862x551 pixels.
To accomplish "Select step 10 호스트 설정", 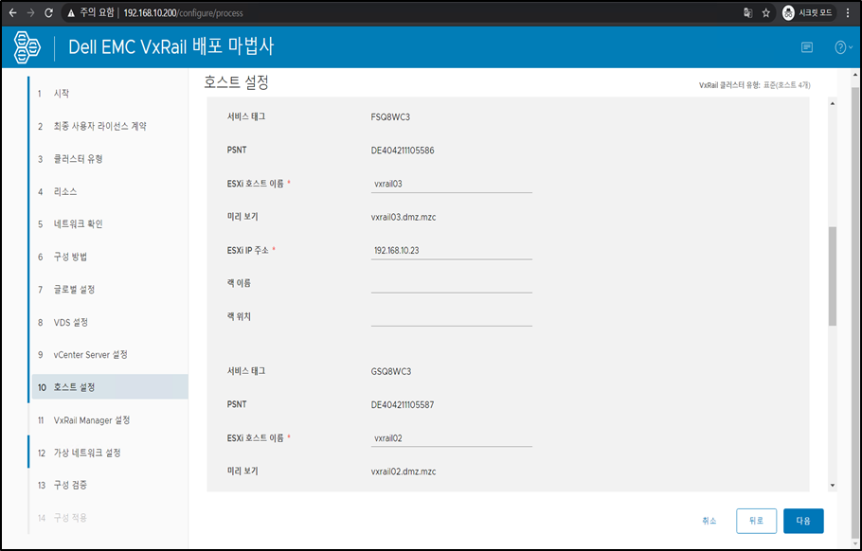I will [x=108, y=387].
